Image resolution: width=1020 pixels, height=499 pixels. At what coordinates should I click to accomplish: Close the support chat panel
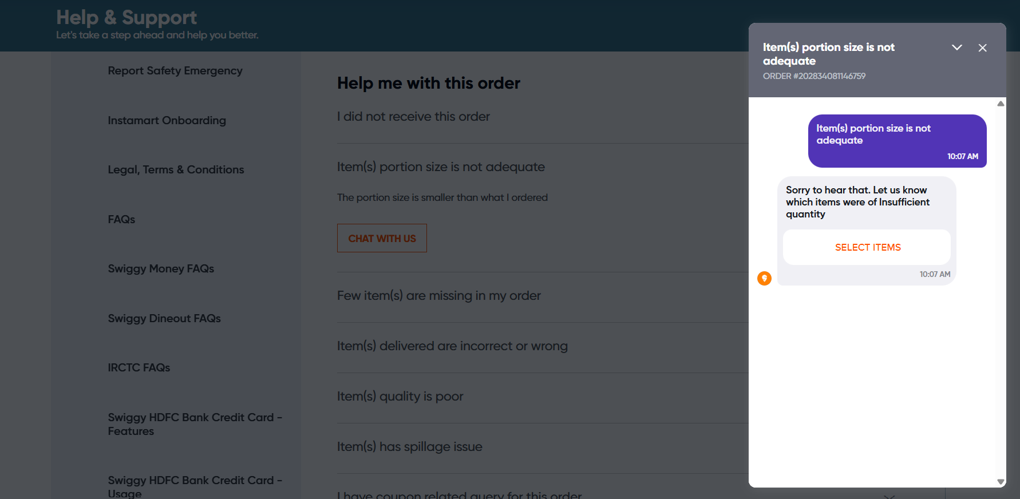(982, 48)
